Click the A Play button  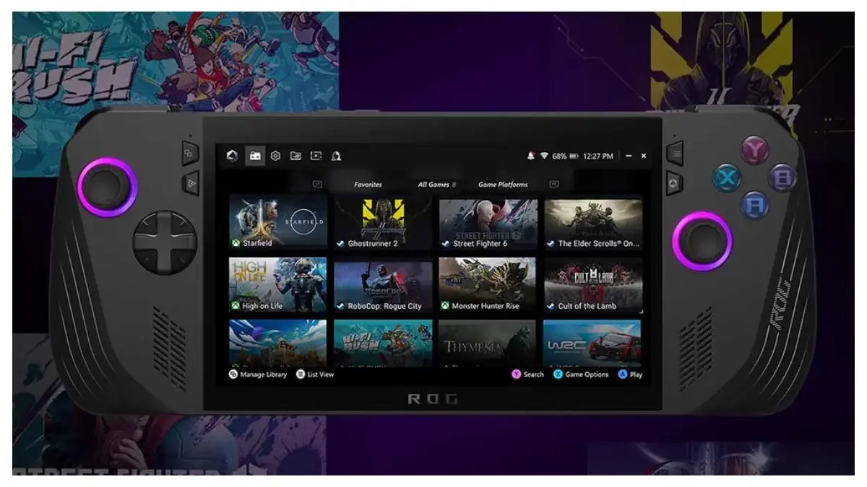point(630,374)
